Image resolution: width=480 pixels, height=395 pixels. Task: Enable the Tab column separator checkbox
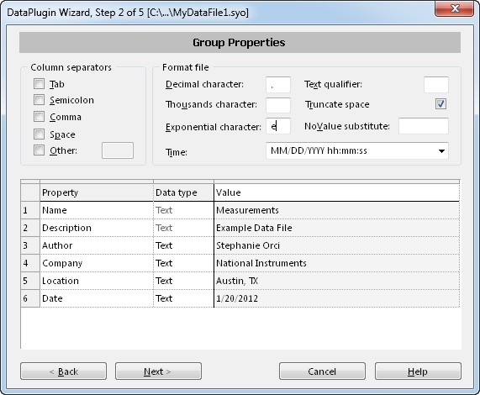coord(39,83)
